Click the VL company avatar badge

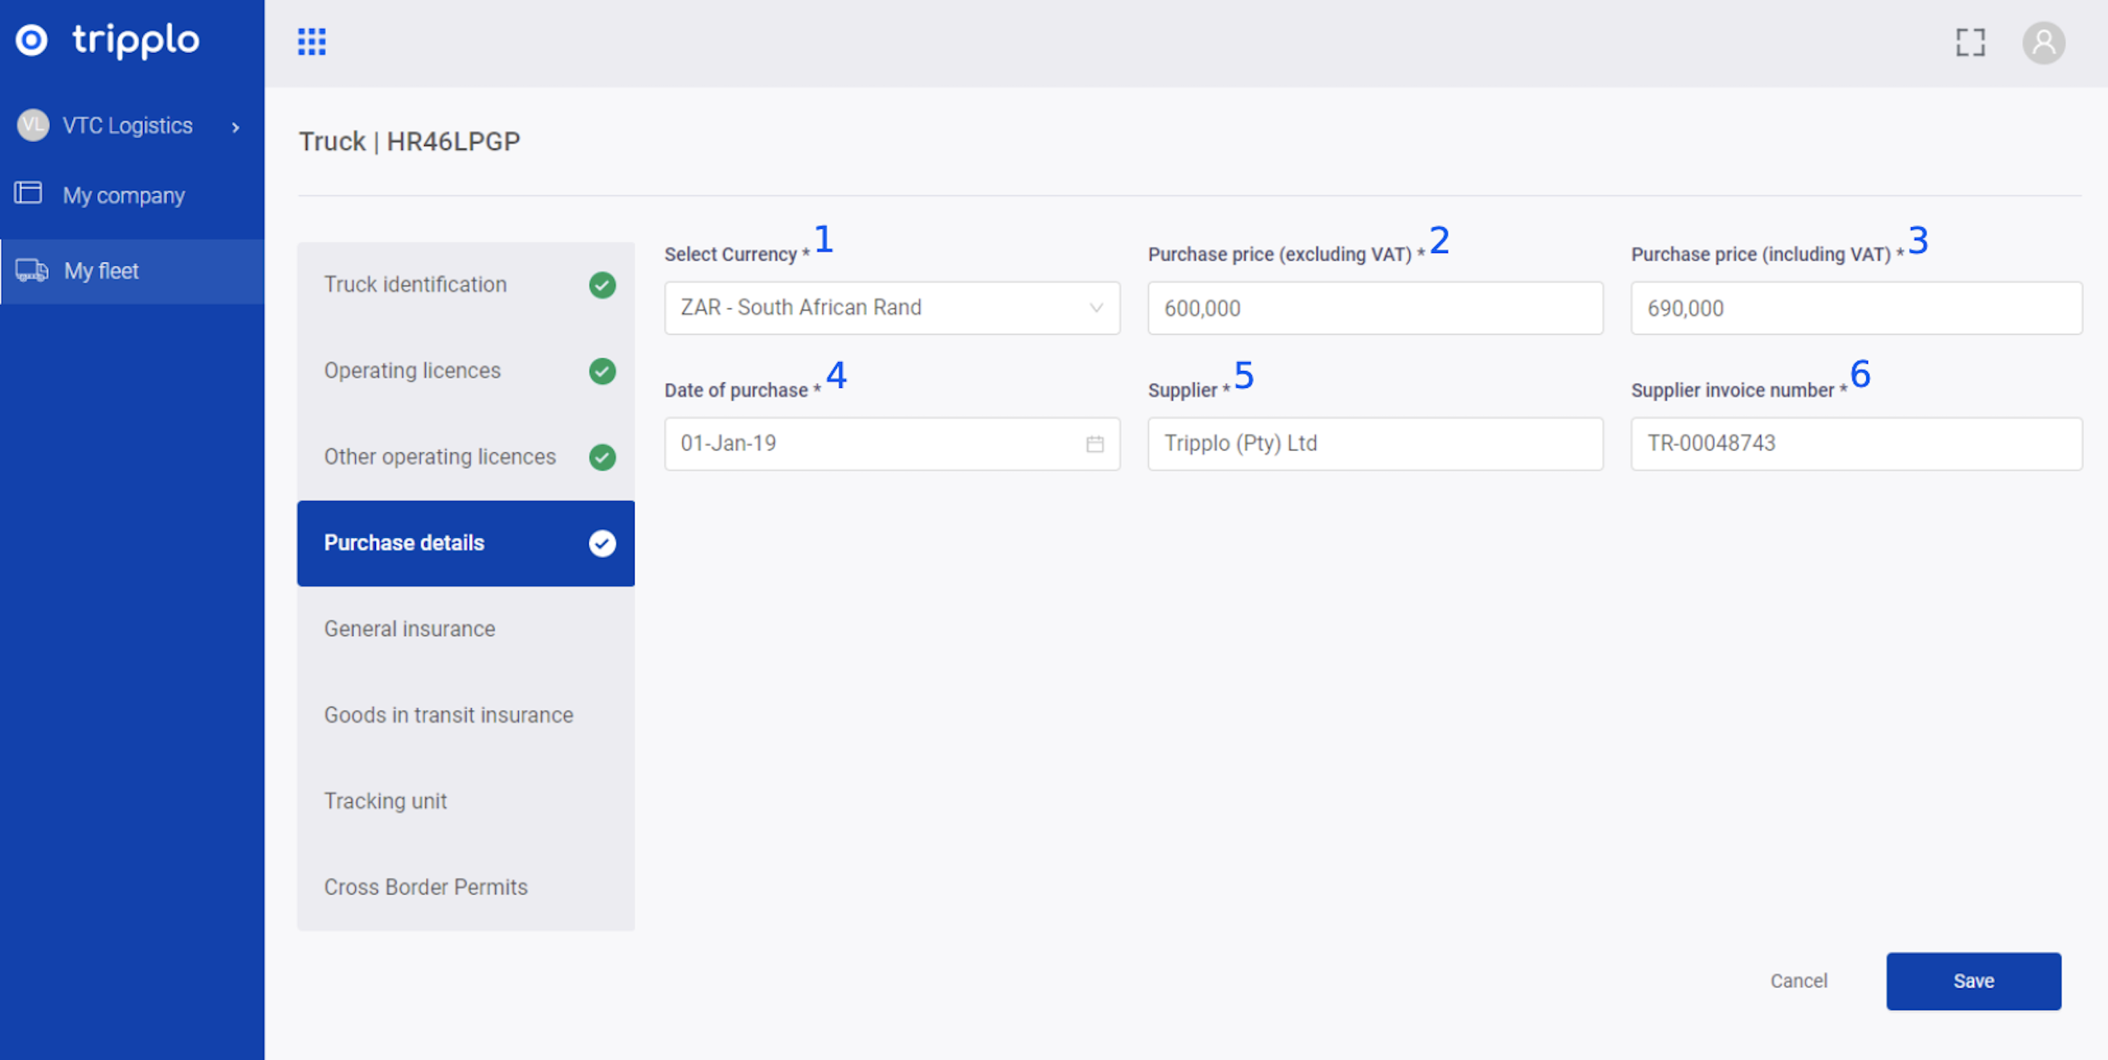(x=33, y=125)
